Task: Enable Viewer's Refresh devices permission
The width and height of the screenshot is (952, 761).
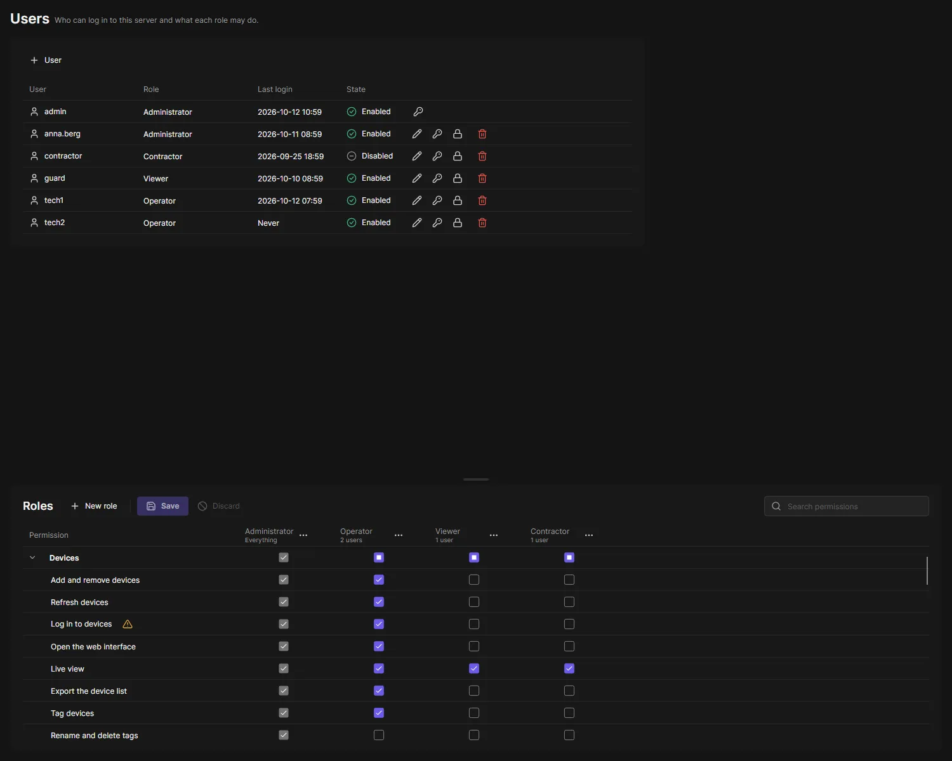Action: 474,602
